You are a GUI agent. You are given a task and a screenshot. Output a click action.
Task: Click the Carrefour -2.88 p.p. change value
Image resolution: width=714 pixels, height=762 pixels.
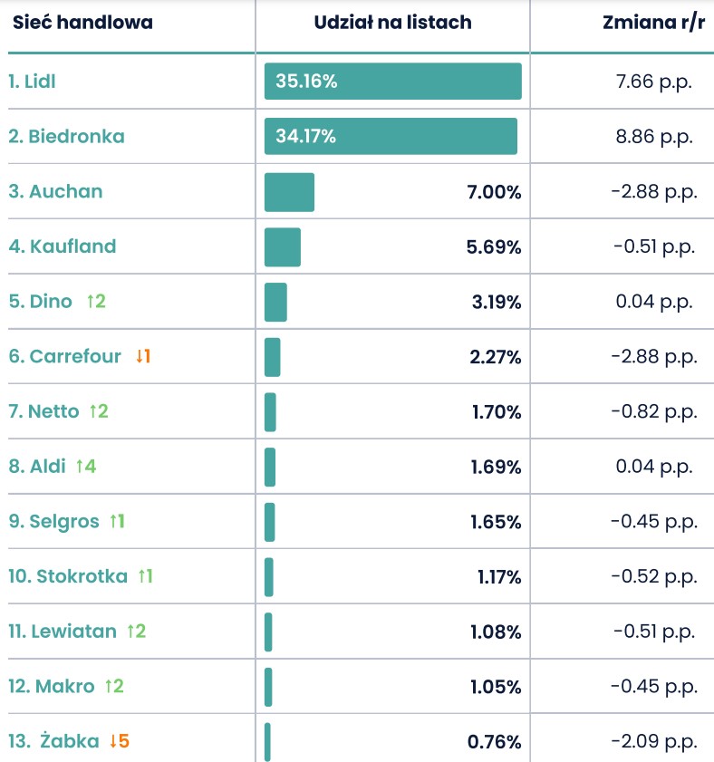[654, 356]
